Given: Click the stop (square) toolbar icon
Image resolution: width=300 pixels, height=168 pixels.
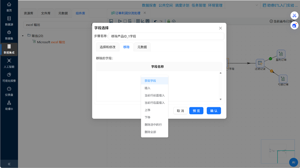Looking at the screenshot, I should tap(125, 21).
